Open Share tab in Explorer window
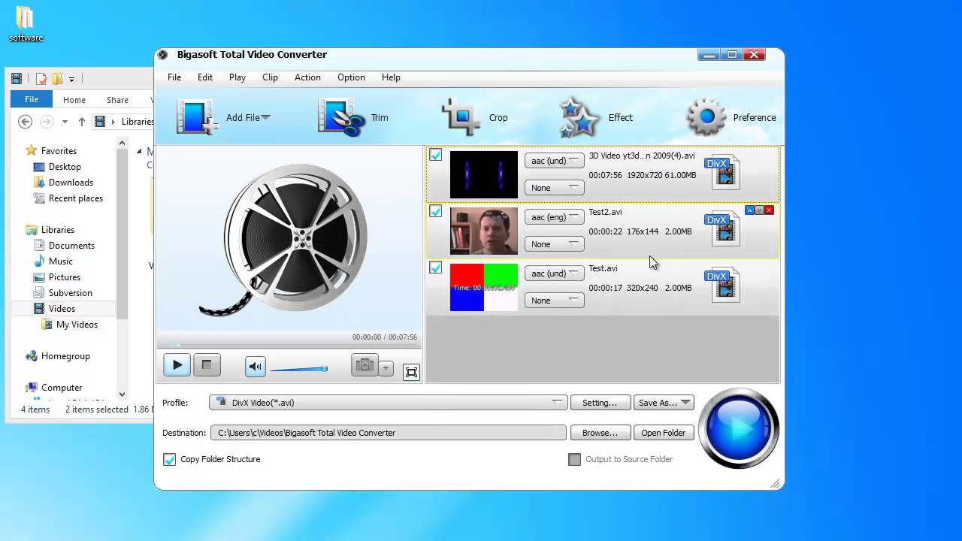 click(x=117, y=100)
